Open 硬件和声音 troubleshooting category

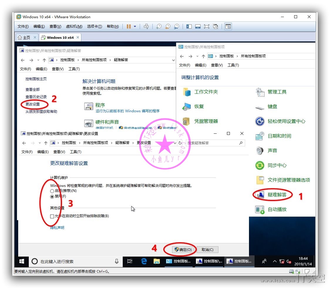tap(107, 122)
